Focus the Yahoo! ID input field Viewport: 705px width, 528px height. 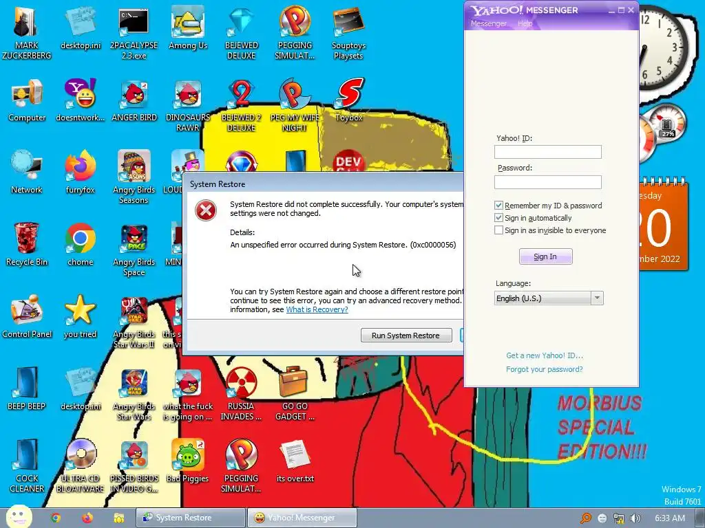(547, 152)
